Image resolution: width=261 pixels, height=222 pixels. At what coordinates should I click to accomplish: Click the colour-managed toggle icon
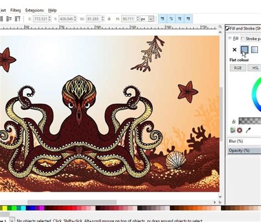[232, 130]
